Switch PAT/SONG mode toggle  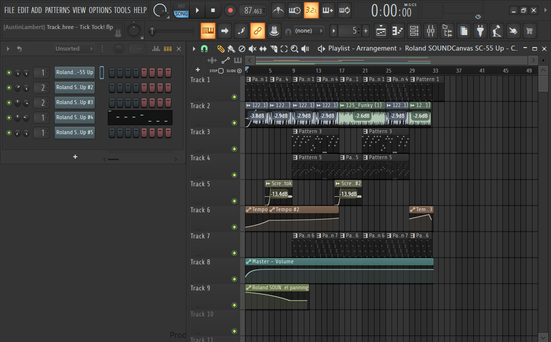181,11
